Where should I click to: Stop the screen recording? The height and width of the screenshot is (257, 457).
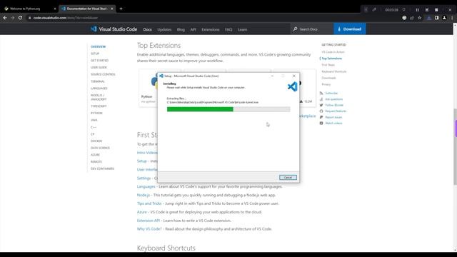[x=436, y=9]
